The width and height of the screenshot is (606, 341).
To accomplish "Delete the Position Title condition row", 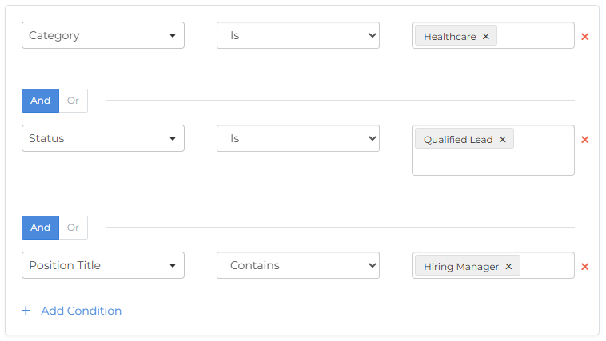I will tap(585, 266).
